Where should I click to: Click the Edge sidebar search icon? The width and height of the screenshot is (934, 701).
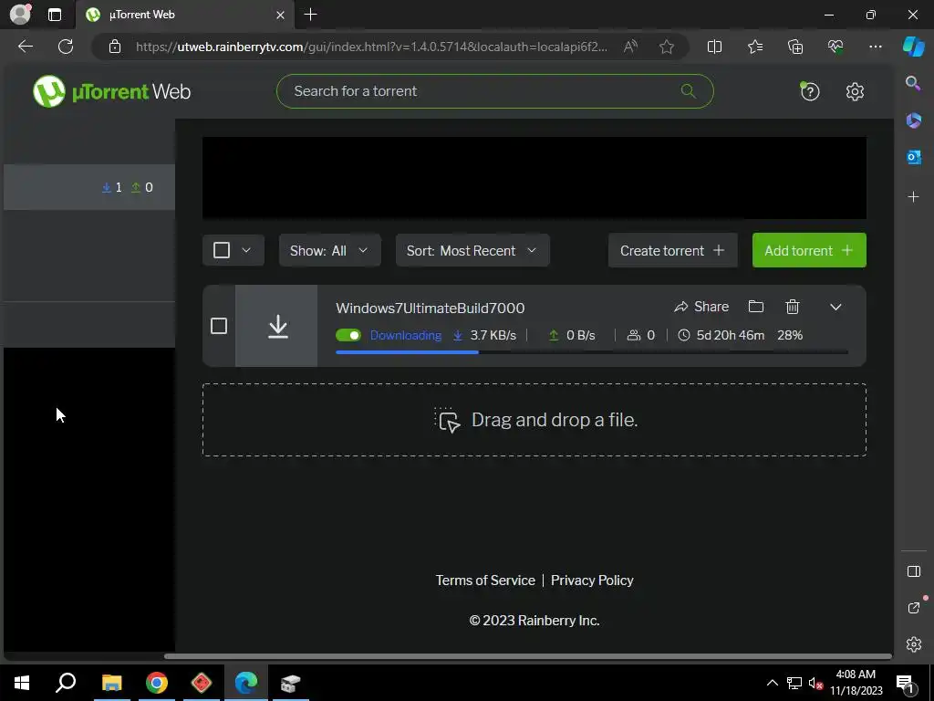(913, 83)
